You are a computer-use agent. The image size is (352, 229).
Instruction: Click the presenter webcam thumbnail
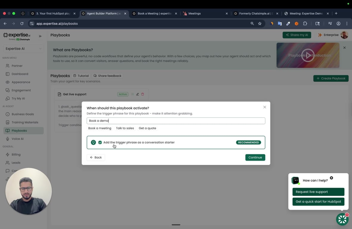(29, 191)
